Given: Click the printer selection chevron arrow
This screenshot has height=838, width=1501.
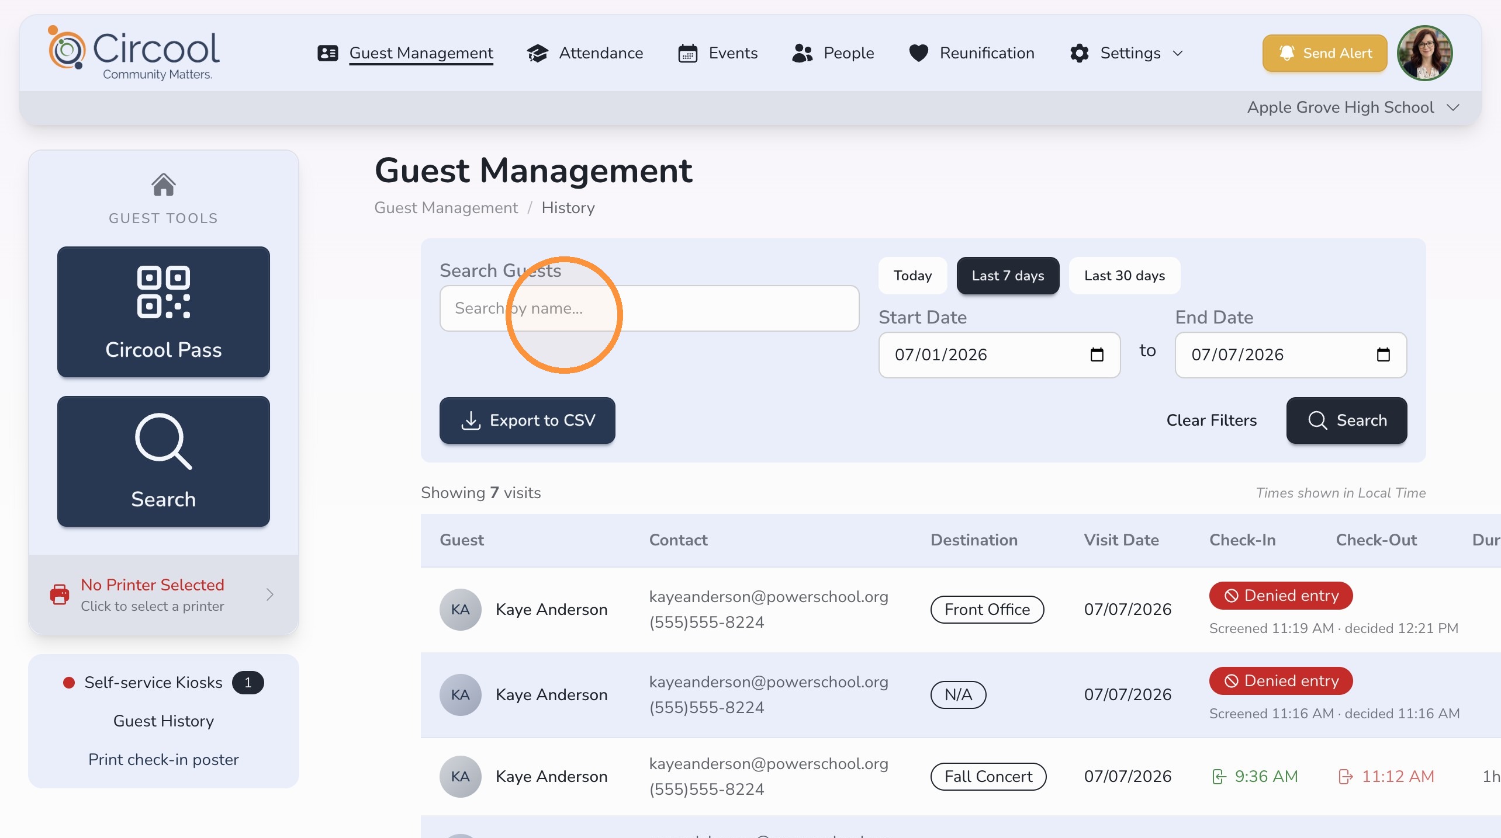Looking at the screenshot, I should click(x=269, y=594).
